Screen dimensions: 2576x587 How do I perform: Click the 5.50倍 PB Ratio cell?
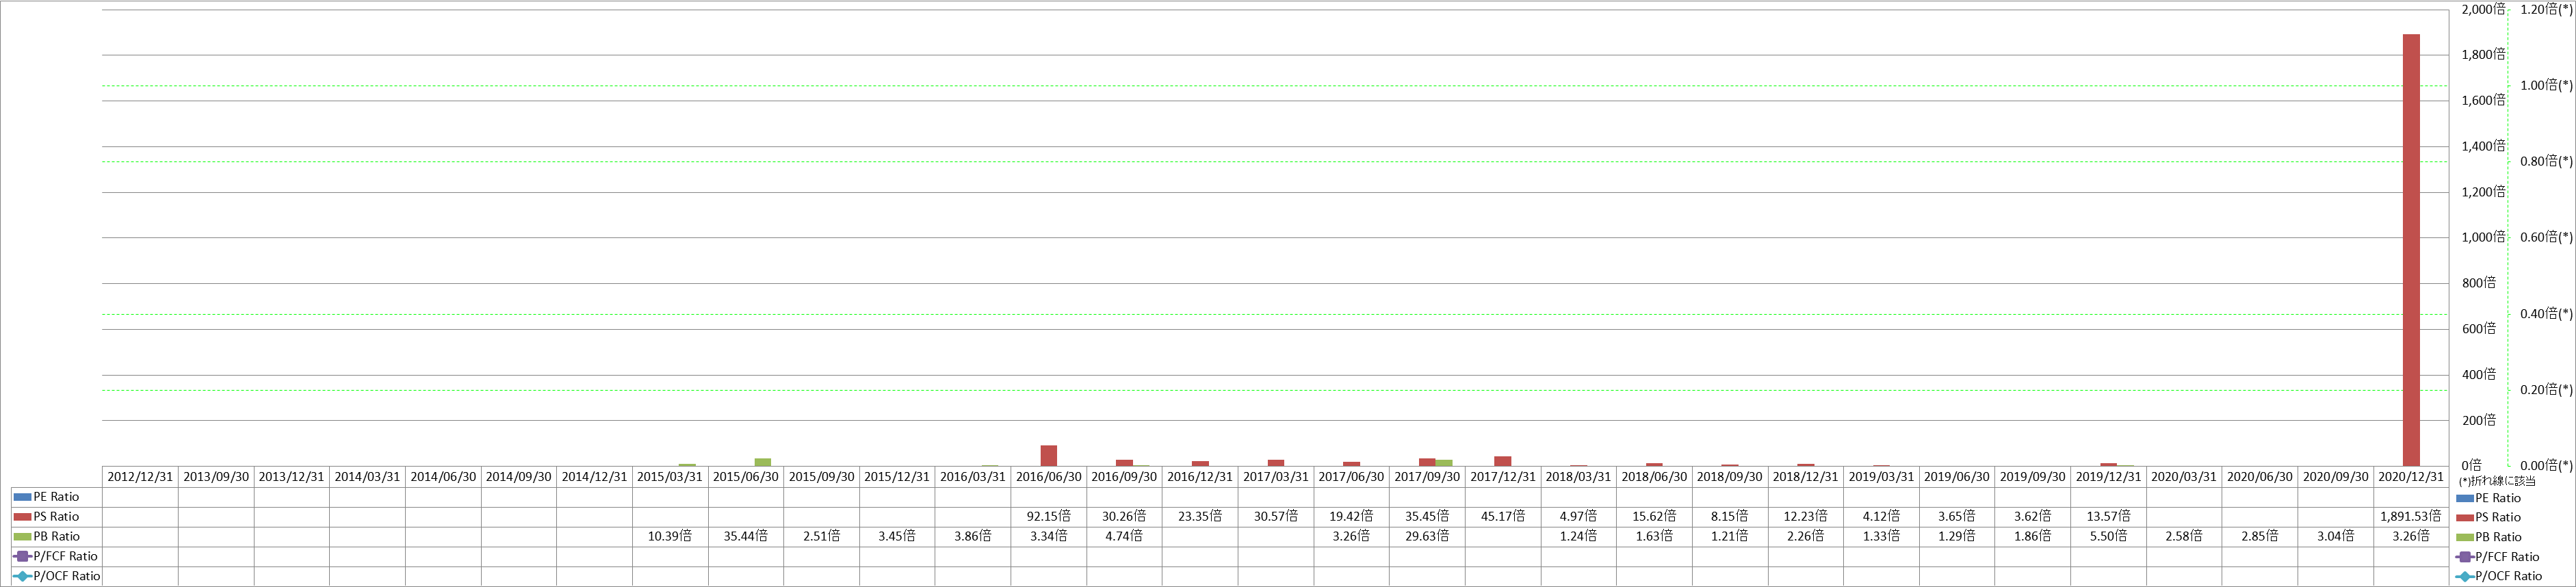tap(2108, 537)
